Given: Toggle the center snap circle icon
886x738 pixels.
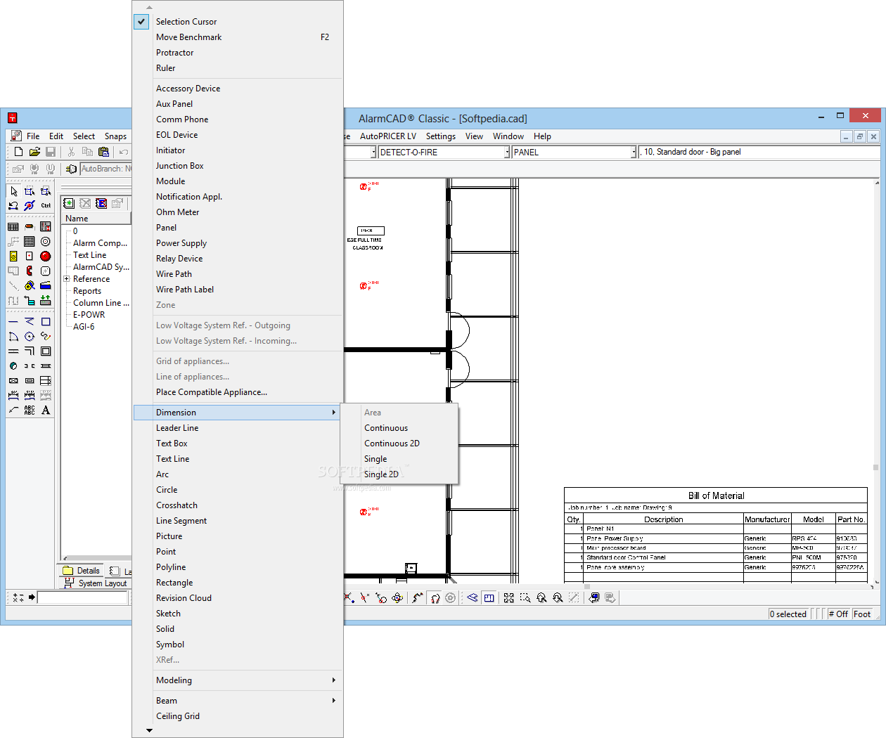Looking at the screenshot, I should coord(451,597).
